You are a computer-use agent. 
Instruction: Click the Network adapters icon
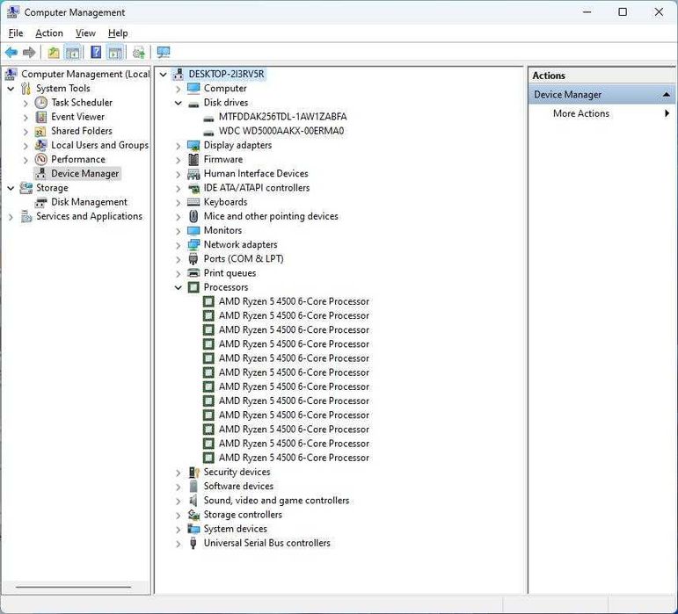pos(193,245)
